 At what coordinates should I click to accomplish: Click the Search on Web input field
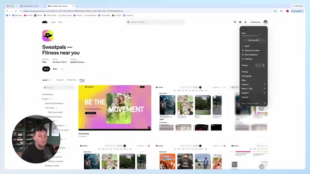[155, 22]
